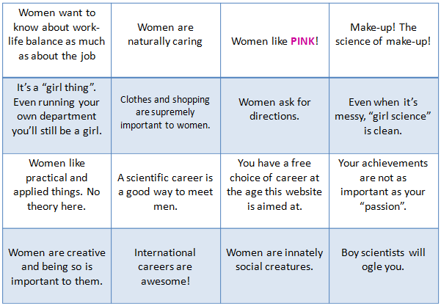Choose the 'Clothes and shopping' cell
This screenshot has width=441, height=306.
coord(166,116)
